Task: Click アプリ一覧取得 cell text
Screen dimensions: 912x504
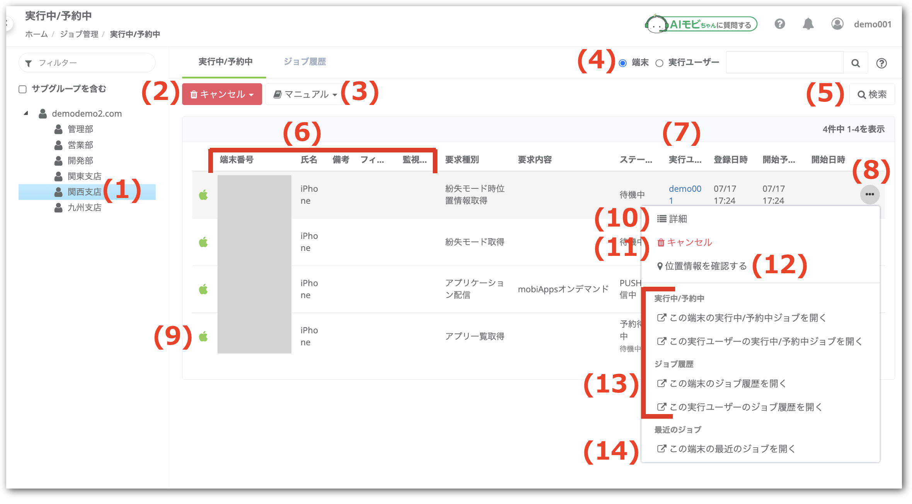Action: point(475,336)
